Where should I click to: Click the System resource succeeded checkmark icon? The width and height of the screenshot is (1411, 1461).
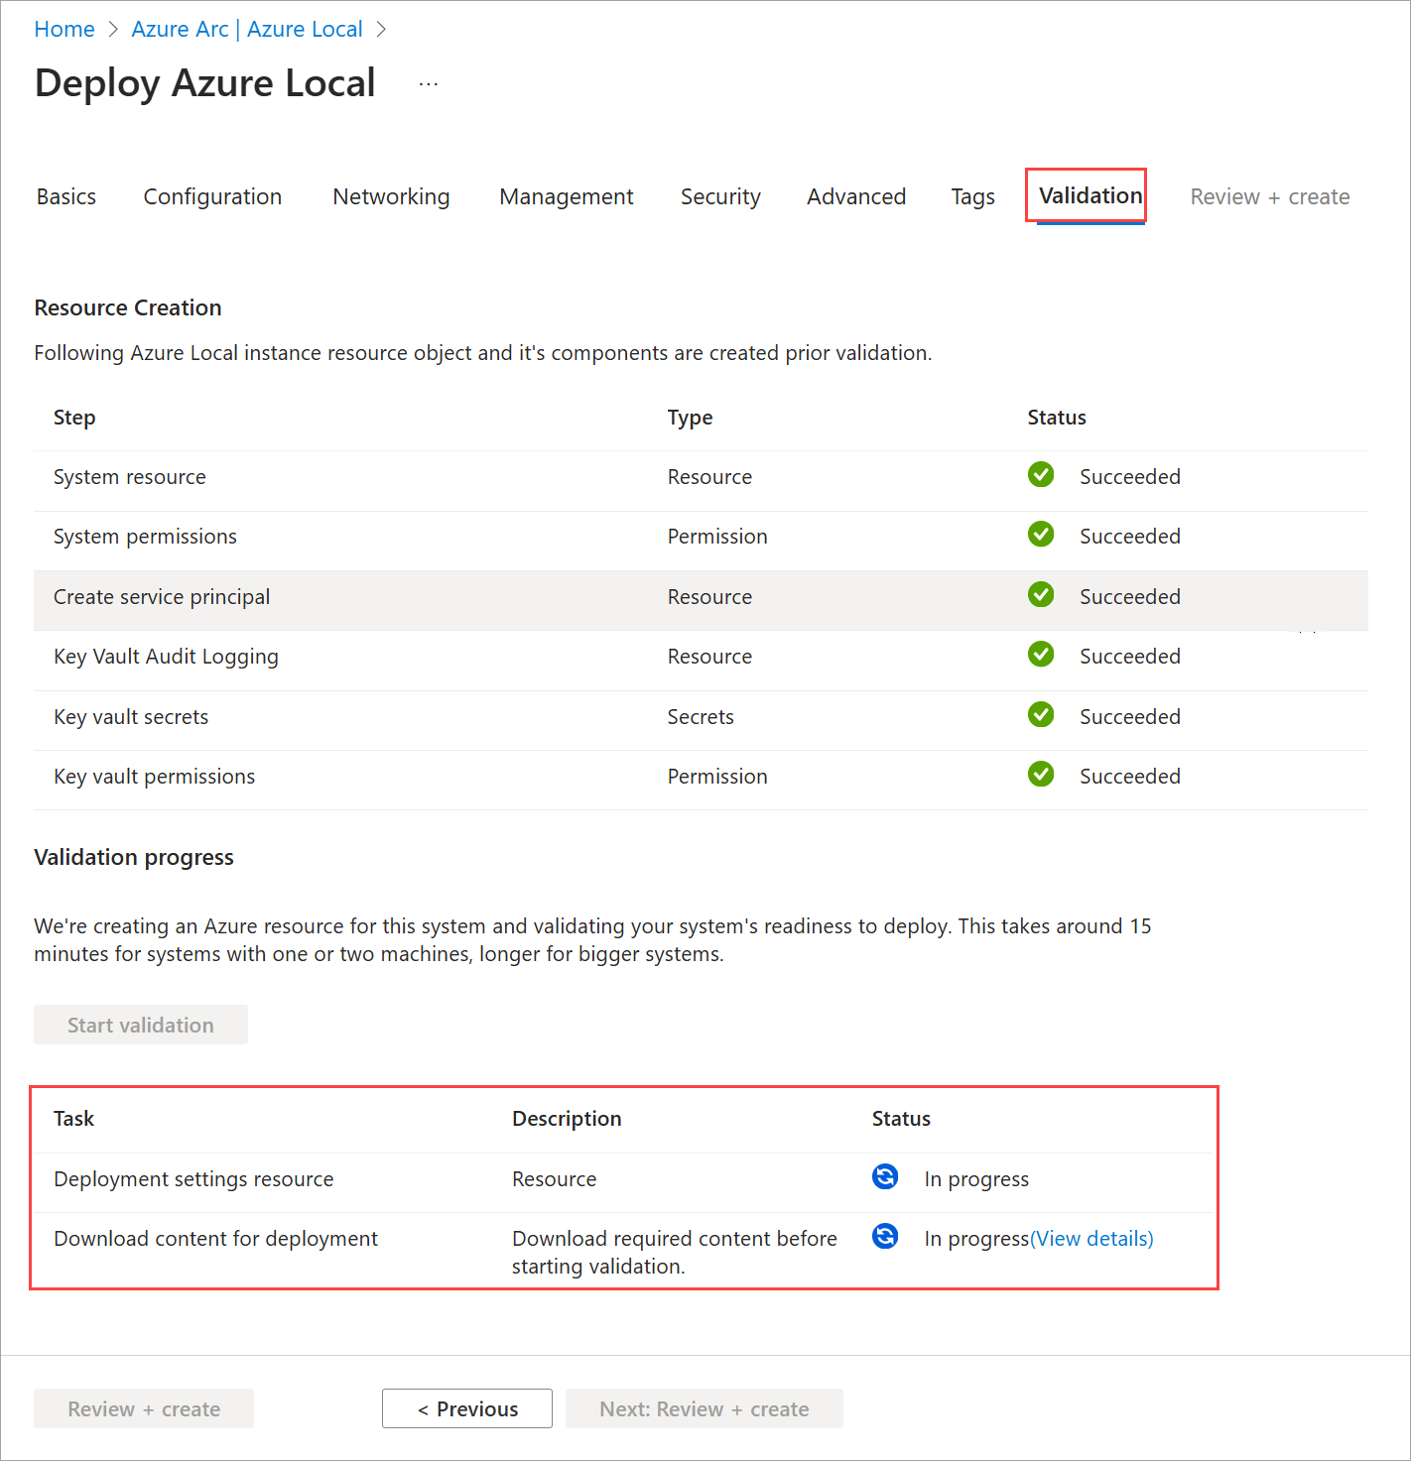pyautogui.click(x=1041, y=475)
